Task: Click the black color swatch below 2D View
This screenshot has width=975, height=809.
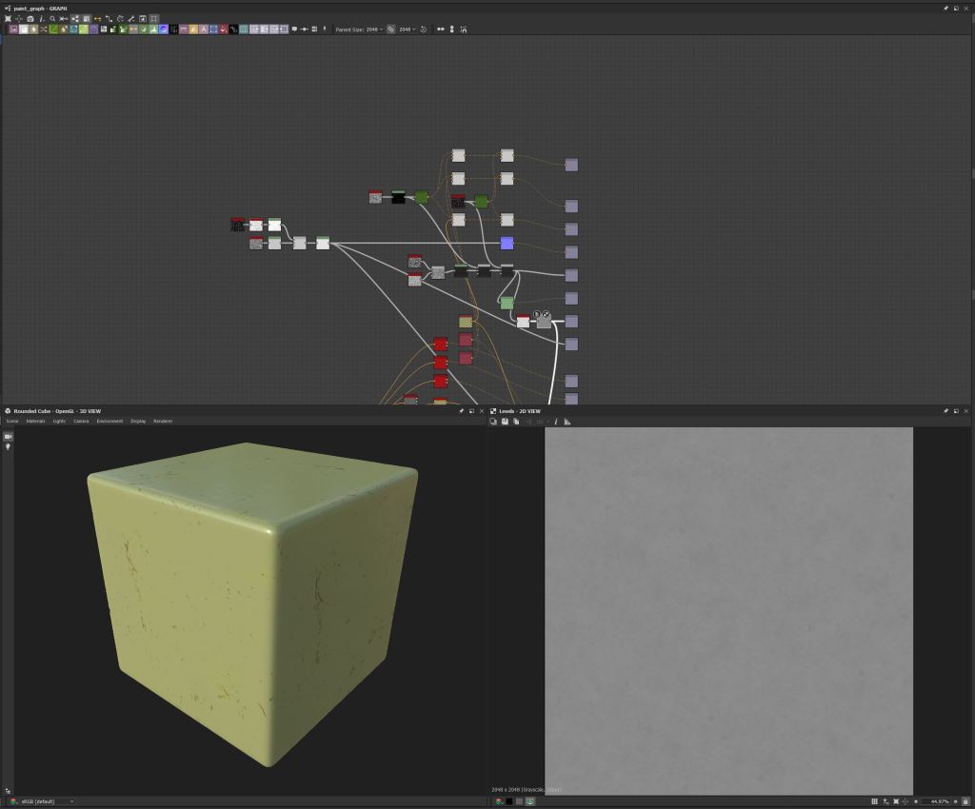Action: coord(509,801)
